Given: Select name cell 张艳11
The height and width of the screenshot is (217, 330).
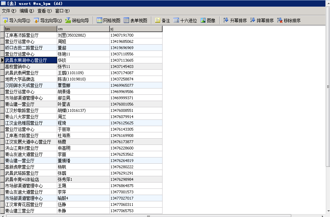Looking at the screenshot, I should click(83, 54).
